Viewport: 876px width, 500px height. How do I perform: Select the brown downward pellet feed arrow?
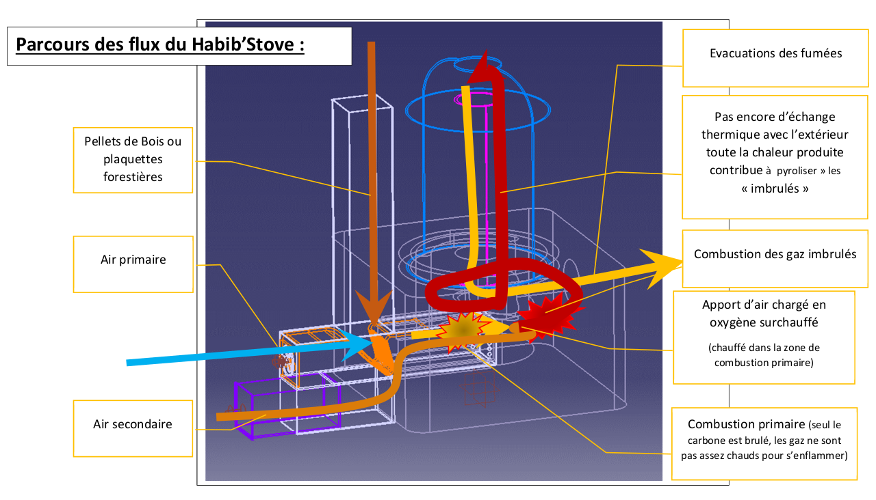tap(372, 171)
